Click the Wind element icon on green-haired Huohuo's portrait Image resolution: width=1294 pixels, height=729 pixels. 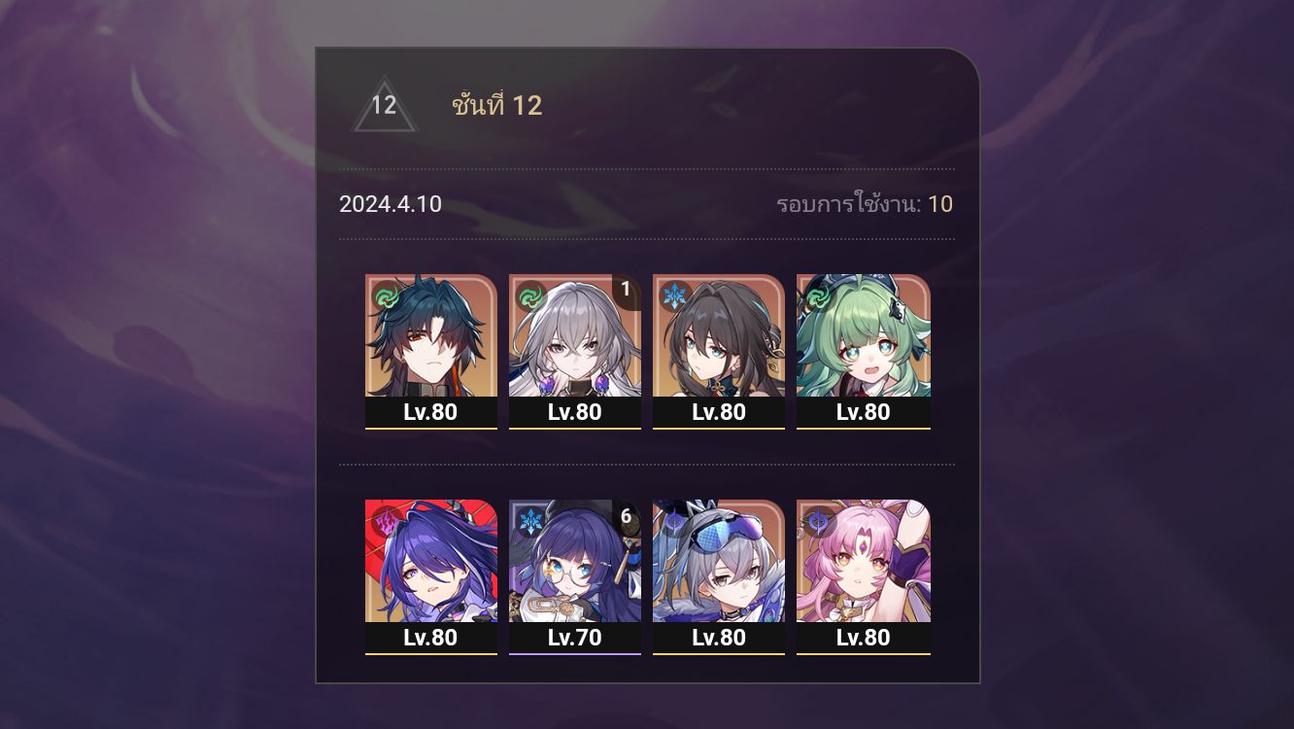pos(818,295)
